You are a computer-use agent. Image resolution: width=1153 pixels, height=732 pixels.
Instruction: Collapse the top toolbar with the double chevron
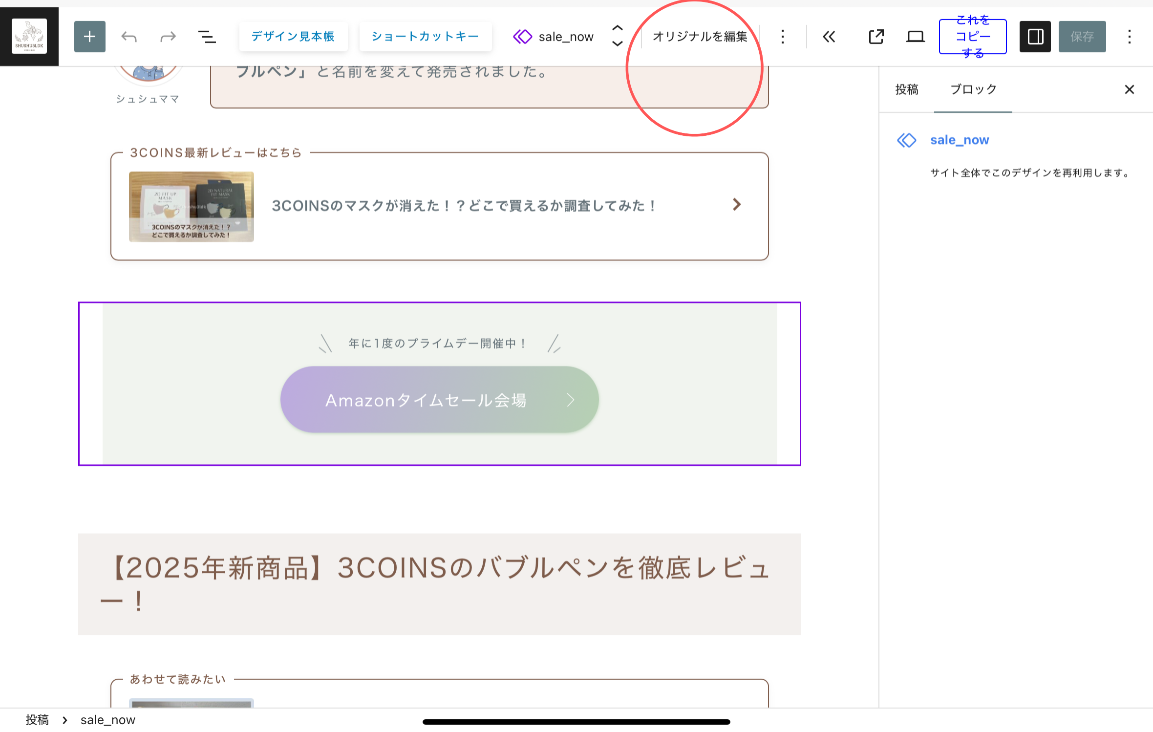(x=829, y=37)
